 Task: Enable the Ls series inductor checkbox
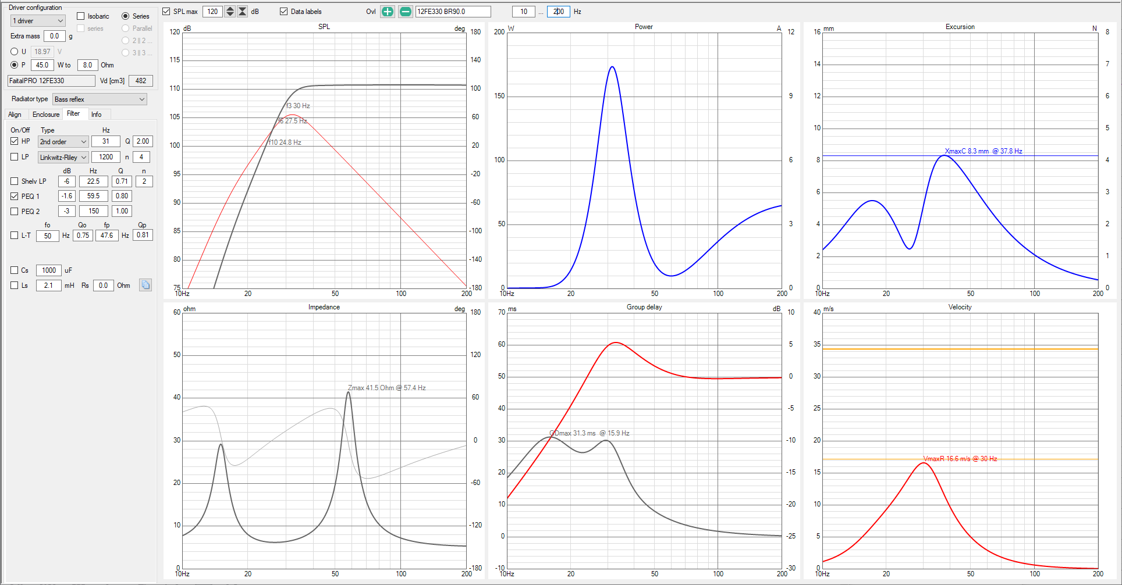pos(15,286)
